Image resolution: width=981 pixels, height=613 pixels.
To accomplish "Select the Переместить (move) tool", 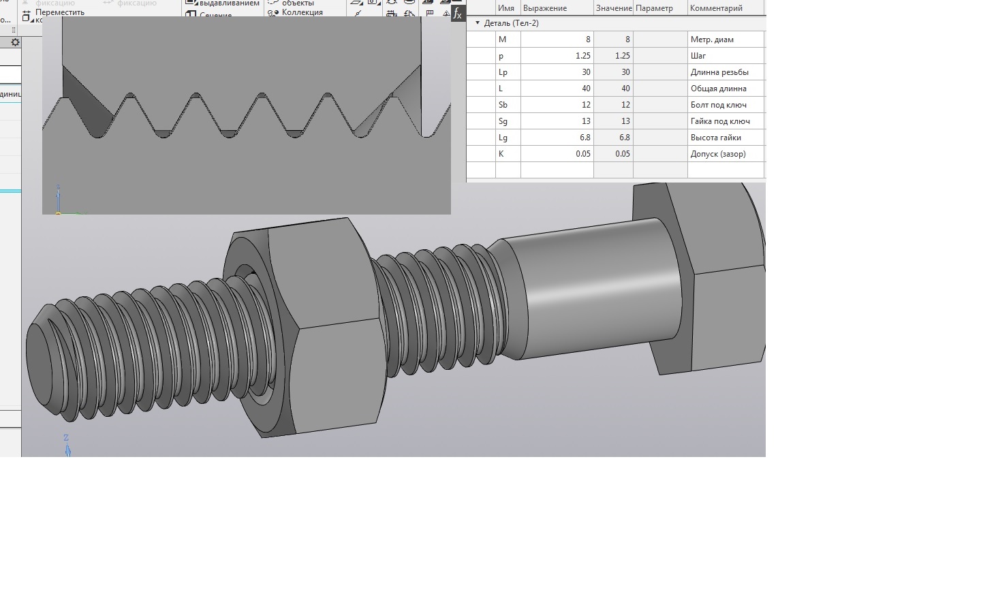I will pyautogui.click(x=54, y=12).
